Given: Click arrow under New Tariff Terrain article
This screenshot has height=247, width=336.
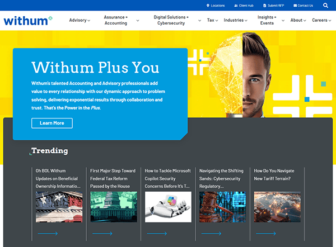Looking at the screenshot, I should pos(266,234).
